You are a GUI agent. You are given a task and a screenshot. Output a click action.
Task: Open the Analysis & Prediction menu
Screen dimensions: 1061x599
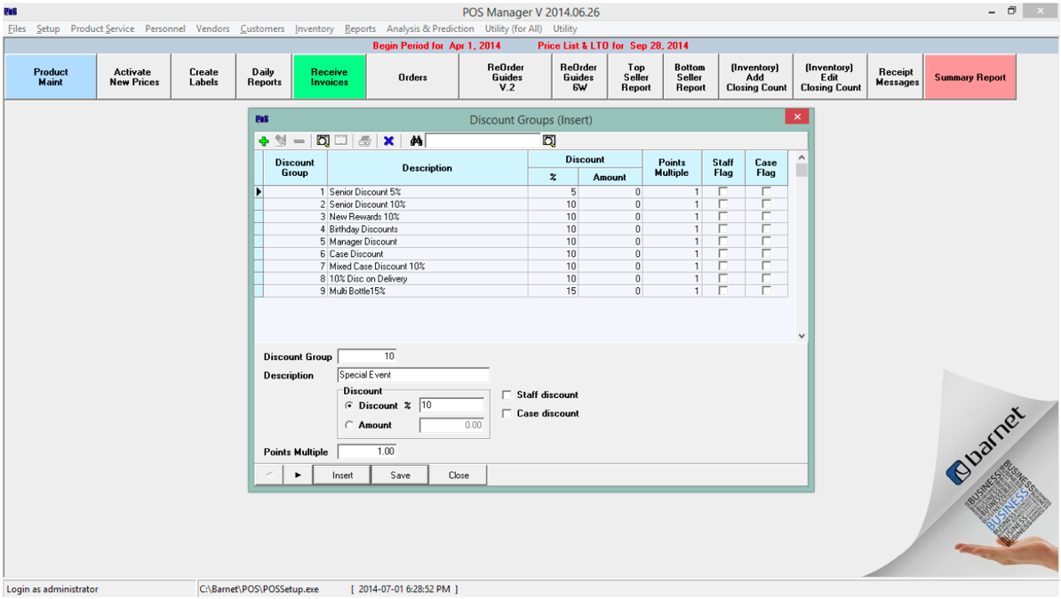(430, 28)
